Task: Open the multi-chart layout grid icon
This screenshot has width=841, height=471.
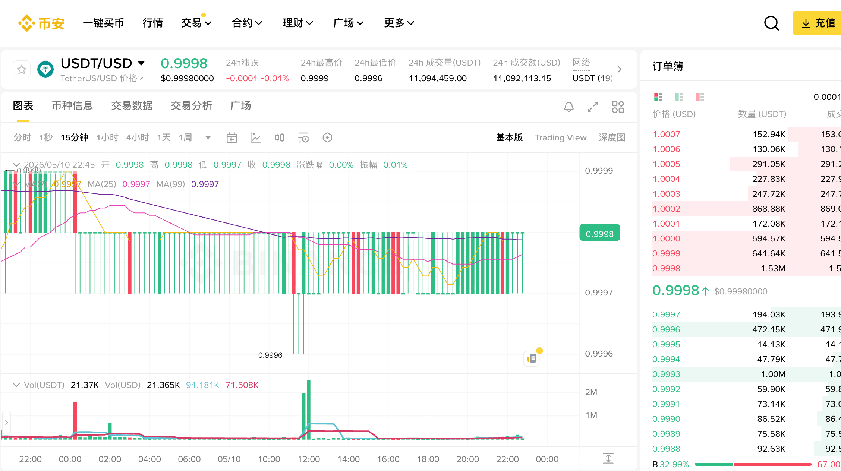Action: click(x=618, y=107)
